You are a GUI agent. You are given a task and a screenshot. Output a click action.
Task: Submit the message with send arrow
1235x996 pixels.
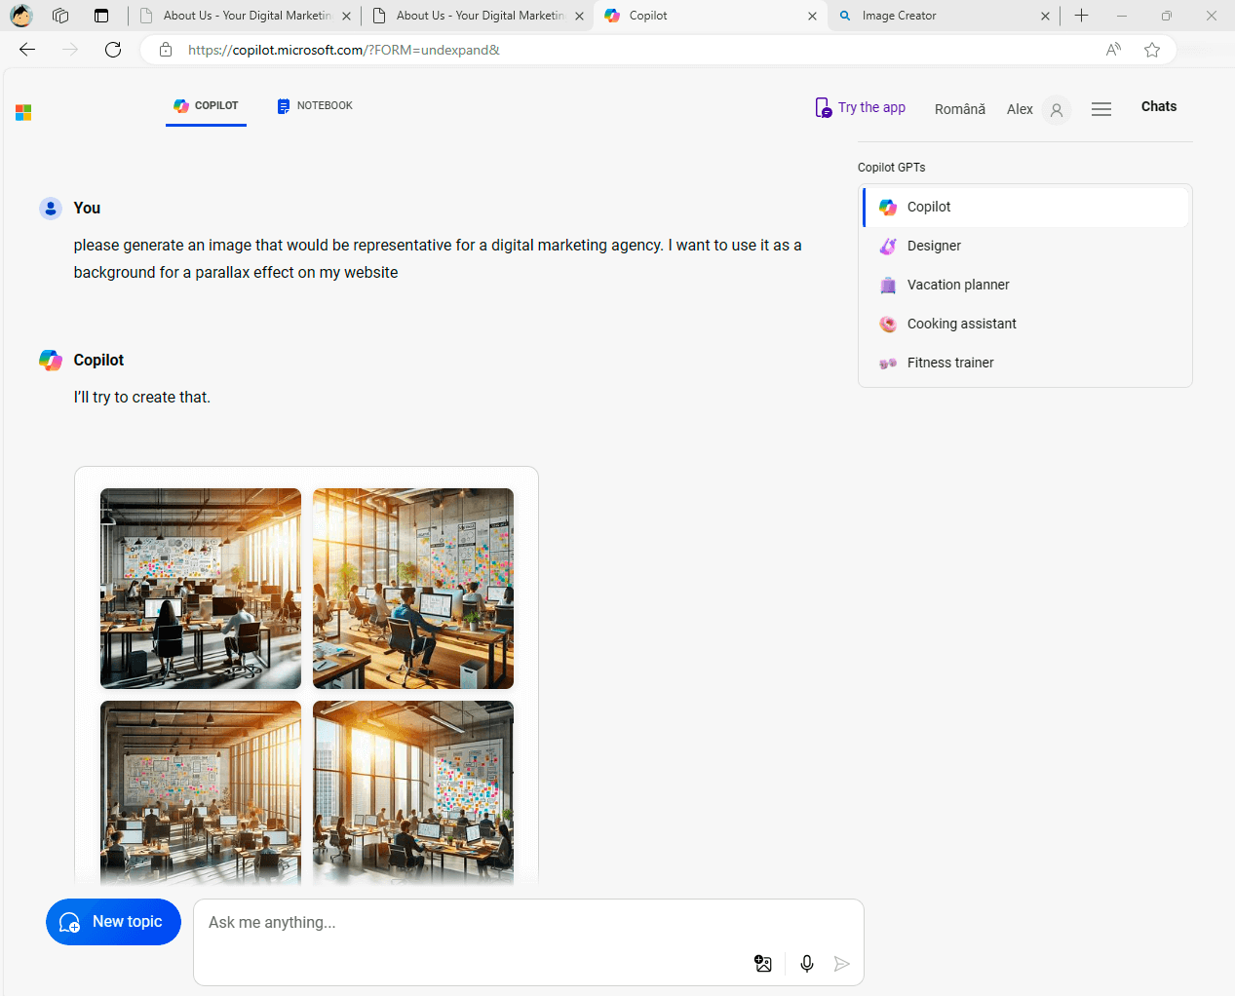click(x=842, y=964)
